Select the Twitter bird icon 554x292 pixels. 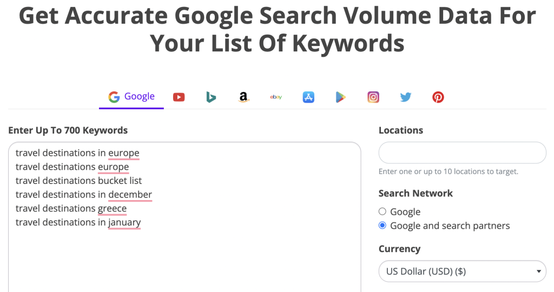(x=406, y=97)
